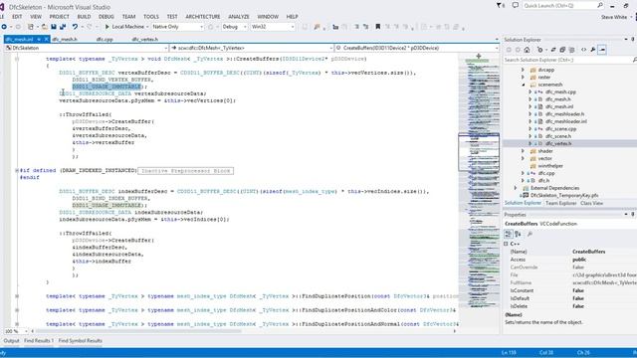Pin the Properties panel
Screen dimensions: 637x358
pyautogui.click(x=633, y=215)
